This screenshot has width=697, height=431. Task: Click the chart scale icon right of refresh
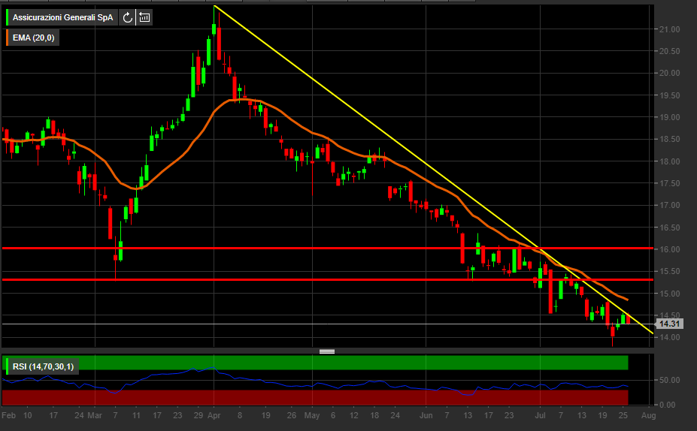click(x=144, y=17)
